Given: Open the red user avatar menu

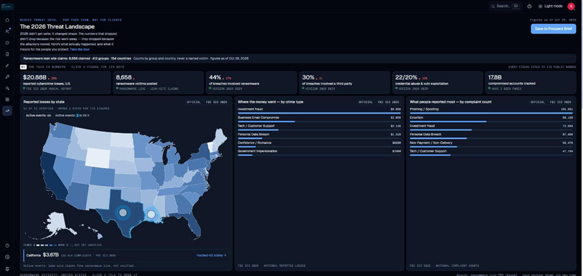Looking at the screenshot, I should click(571, 6).
